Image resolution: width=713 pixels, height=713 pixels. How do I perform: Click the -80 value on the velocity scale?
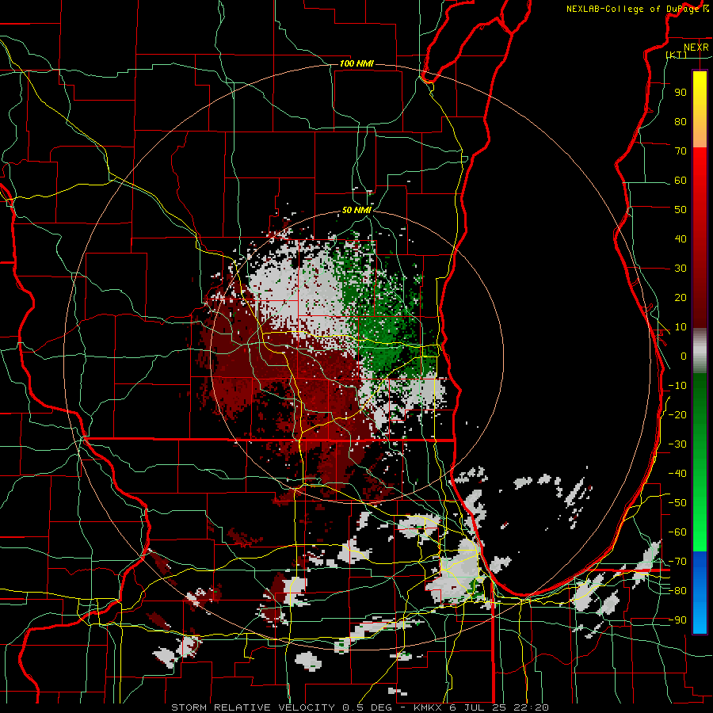[x=677, y=591]
